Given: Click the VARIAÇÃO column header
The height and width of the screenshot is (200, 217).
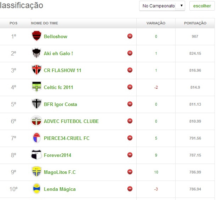Looking at the screenshot, I should [156, 23].
